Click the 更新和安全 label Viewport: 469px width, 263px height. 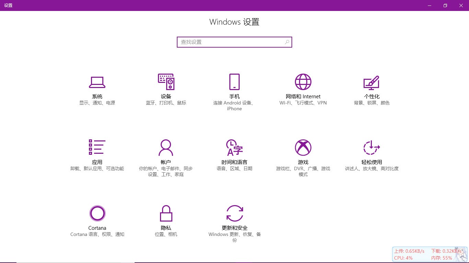[235, 228]
